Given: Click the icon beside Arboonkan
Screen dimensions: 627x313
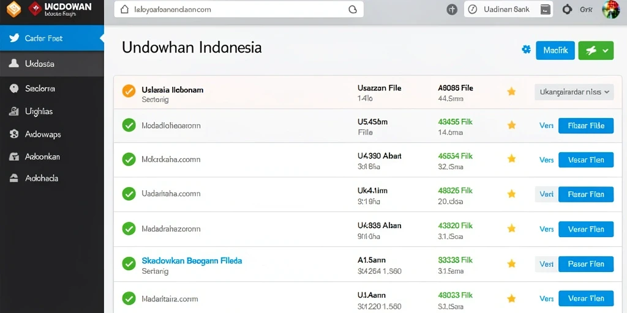Looking at the screenshot, I should (14, 156).
